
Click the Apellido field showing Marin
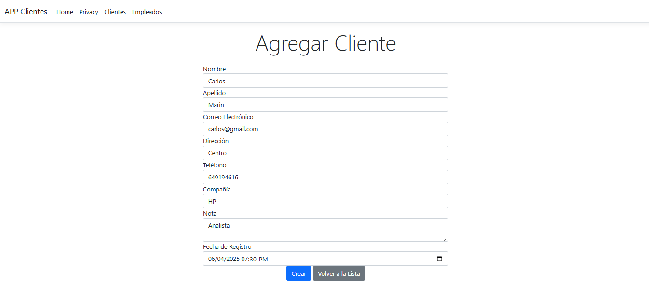pyautogui.click(x=325, y=105)
